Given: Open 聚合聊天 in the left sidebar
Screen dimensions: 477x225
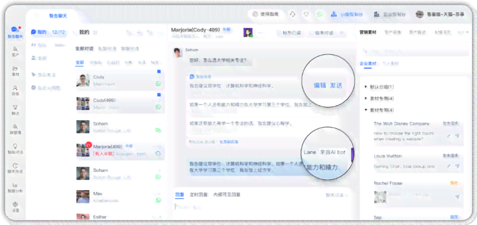Looking at the screenshot, I should pyautogui.click(x=15, y=32).
